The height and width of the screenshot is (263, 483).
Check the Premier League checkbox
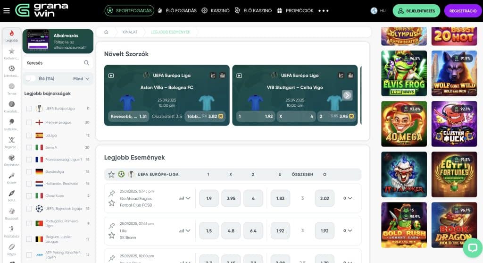tap(29, 122)
